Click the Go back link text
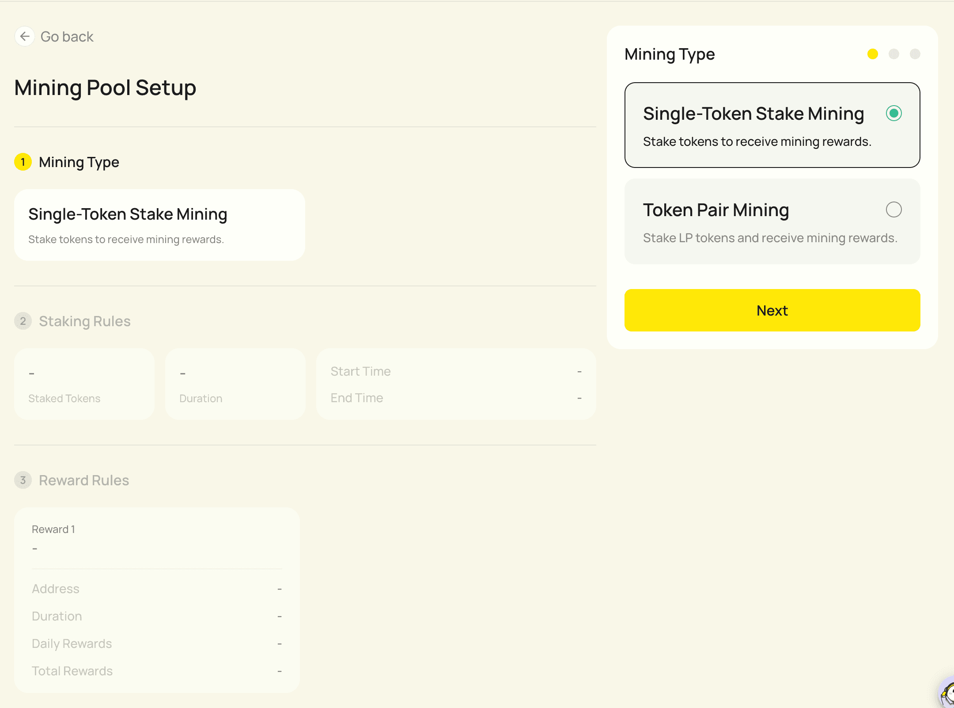The image size is (954, 708). [x=67, y=36]
